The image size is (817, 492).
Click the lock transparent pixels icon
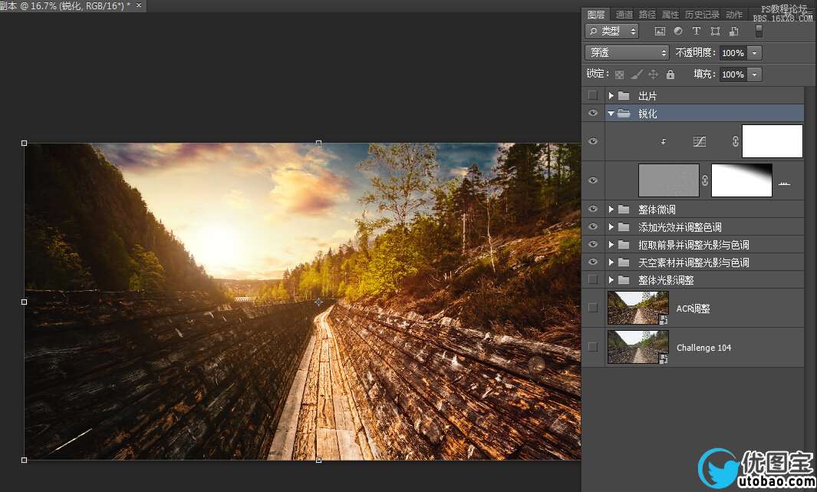[x=620, y=74]
